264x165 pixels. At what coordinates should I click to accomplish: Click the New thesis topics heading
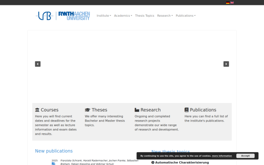coord(170,151)
